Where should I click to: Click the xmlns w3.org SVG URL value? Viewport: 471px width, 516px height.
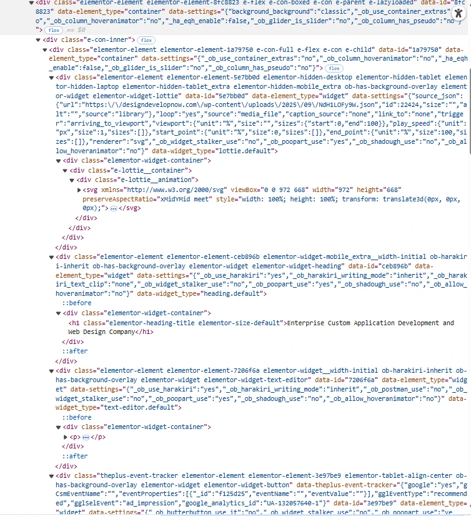pos(169,190)
